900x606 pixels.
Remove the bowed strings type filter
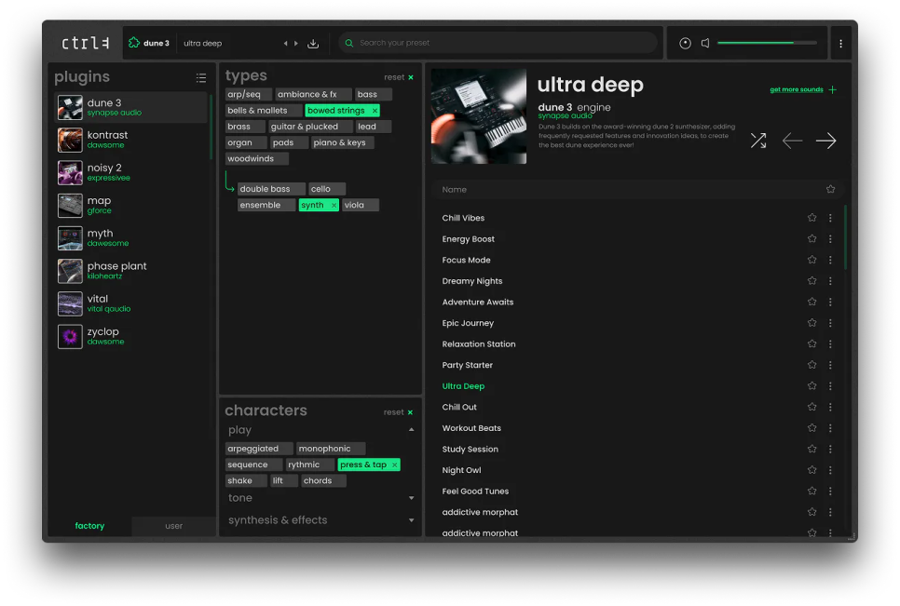pyautogui.click(x=375, y=111)
